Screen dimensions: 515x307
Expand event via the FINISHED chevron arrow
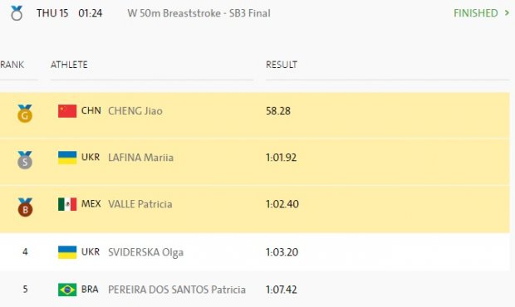[x=507, y=13]
